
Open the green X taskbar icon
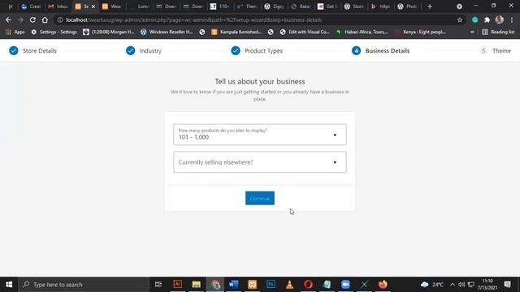pos(364,285)
